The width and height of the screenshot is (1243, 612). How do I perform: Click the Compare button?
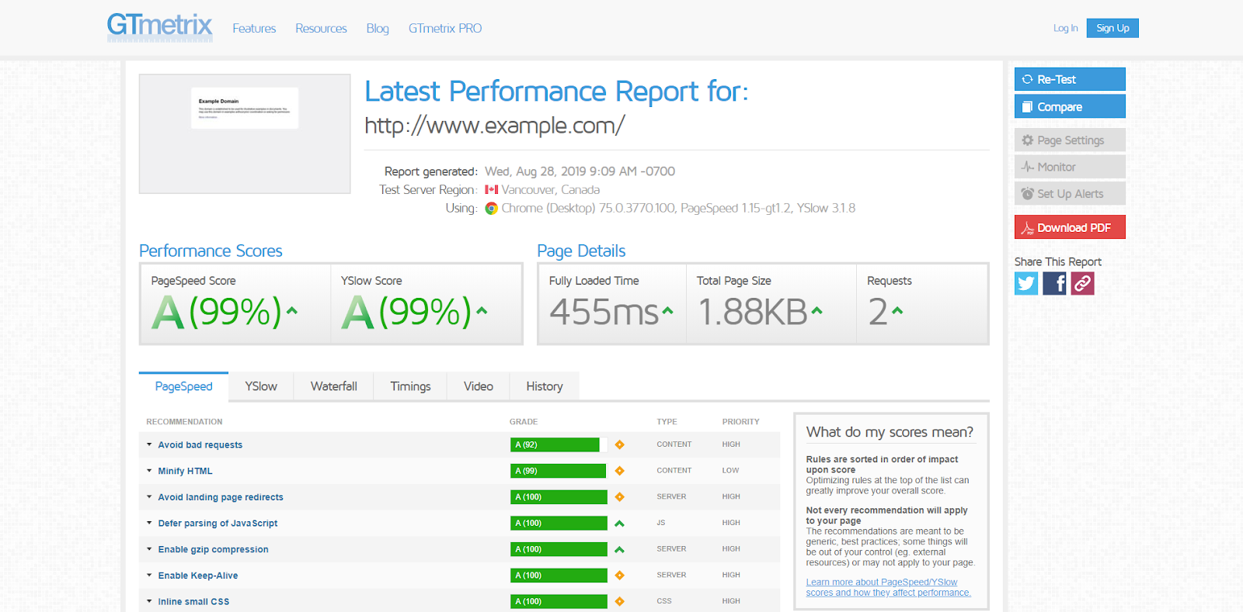[1070, 106]
